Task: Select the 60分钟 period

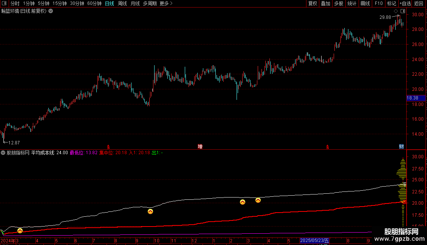Action: (94, 3)
